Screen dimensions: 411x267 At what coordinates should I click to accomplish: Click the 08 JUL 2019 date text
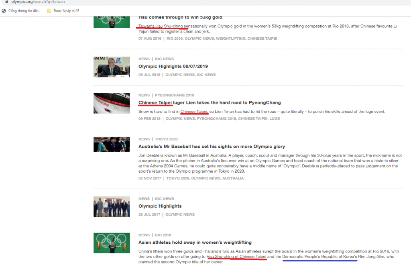pos(149,75)
